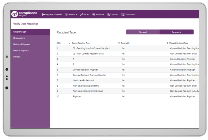The image size is (208, 140).
Task: Click the Analyze magnifier icon
Action: (x=94, y=14)
